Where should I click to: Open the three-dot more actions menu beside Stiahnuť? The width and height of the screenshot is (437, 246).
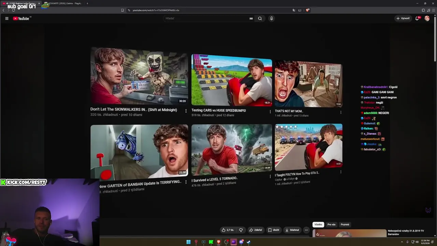[306, 230]
